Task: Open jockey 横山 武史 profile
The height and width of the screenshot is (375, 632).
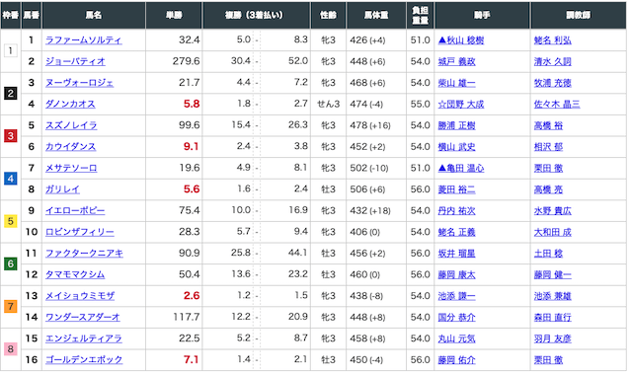Action: pyautogui.click(x=456, y=147)
